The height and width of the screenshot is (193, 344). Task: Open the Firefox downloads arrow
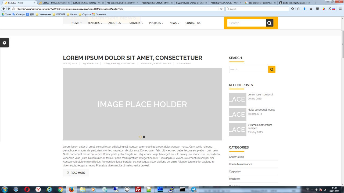(304, 9)
